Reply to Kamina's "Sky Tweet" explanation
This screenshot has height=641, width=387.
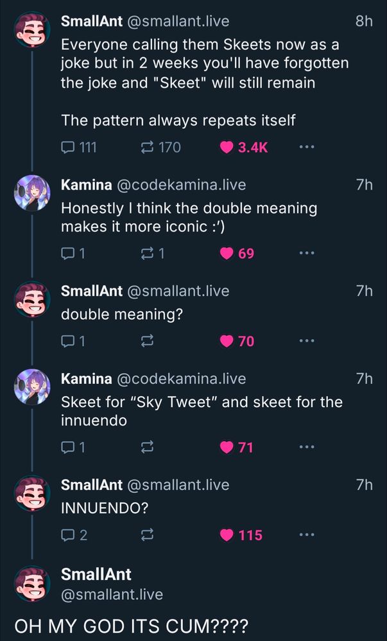pos(68,447)
